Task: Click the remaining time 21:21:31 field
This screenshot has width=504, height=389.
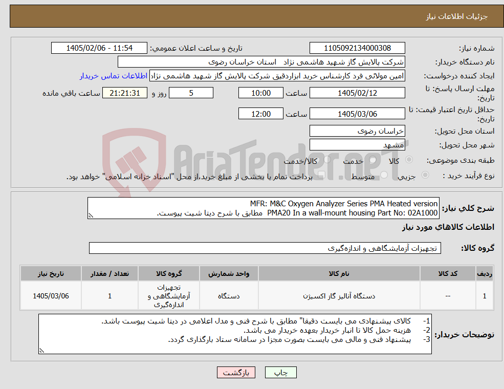Action: point(125,93)
